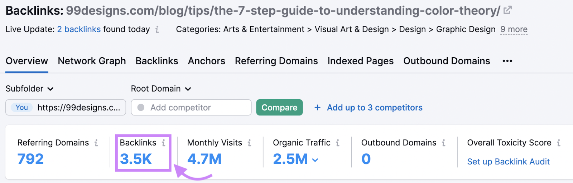Show 9 more categories
Screen dimensions: 573x183
[514, 29]
